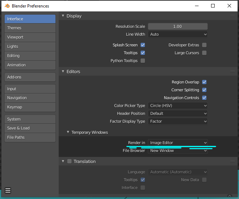Click the Blender logo in title bar
The image size is (239, 199).
pos(7,6)
